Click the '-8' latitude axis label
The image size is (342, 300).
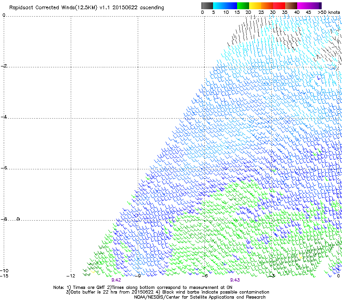coord(4,219)
